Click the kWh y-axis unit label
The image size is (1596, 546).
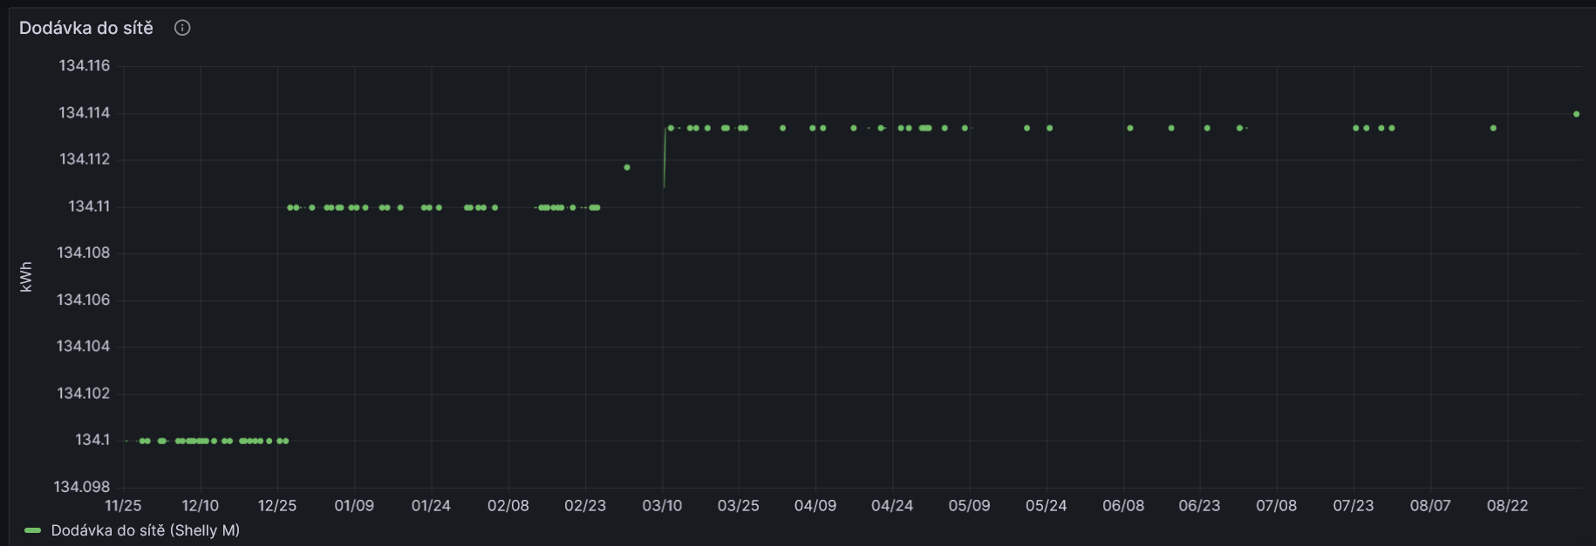point(26,276)
